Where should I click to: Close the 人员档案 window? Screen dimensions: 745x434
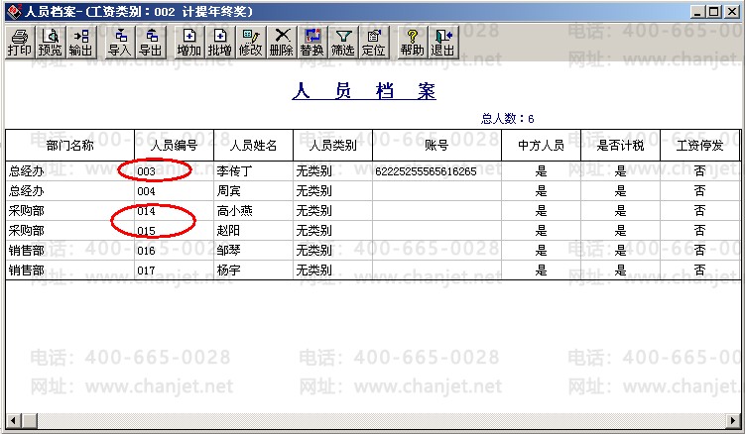pyautogui.click(x=732, y=12)
